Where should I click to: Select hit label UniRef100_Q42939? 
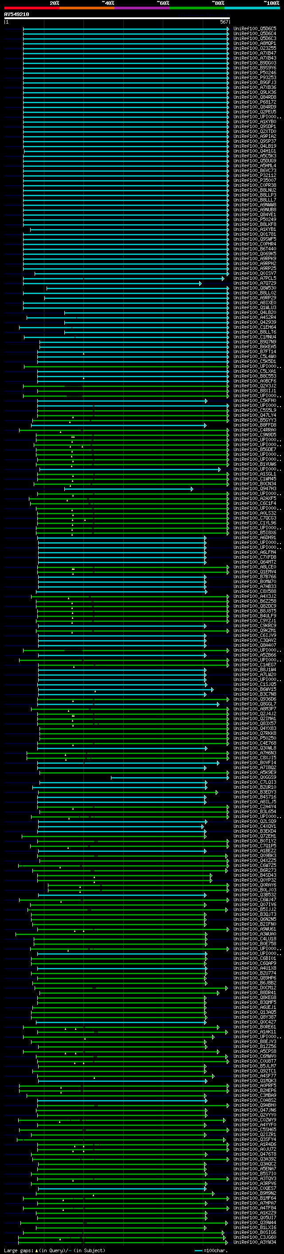click(x=255, y=322)
